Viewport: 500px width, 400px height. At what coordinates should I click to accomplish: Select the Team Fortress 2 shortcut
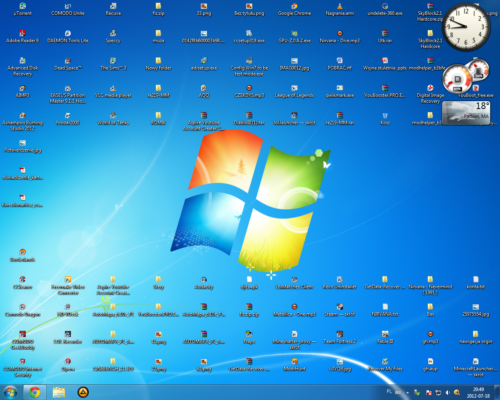339,335
